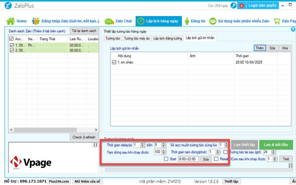Click the 'đến' delay maximum spinner
The image size is (296, 185).
160,145
